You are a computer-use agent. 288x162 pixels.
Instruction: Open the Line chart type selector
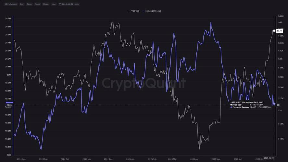coord(53,4)
